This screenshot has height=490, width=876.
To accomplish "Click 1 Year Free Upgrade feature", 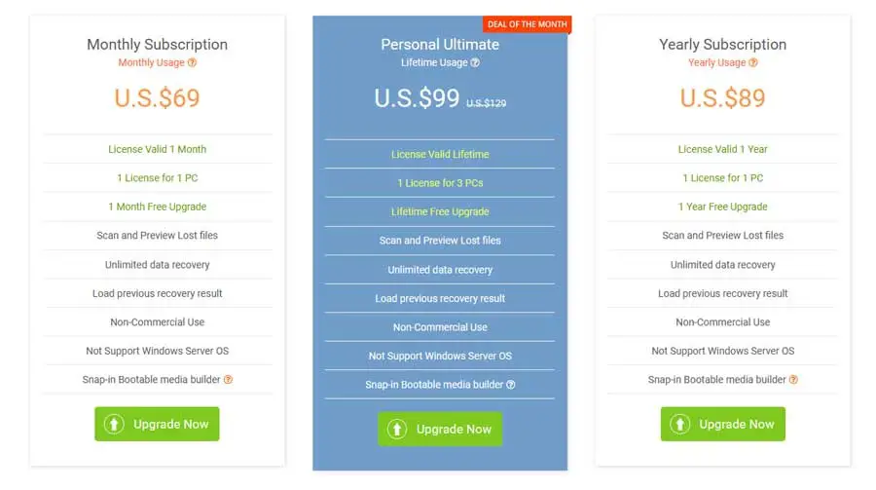I will click(x=722, y=207).
